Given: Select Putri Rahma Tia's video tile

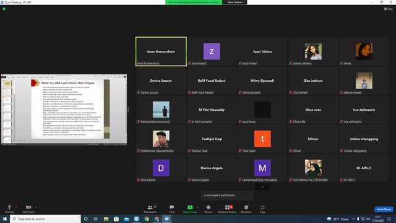Looking at the screenshot, I should click(313, 168).
